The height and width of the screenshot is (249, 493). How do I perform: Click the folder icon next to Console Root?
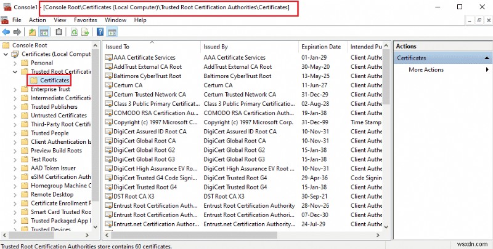[x=6, y=45]
